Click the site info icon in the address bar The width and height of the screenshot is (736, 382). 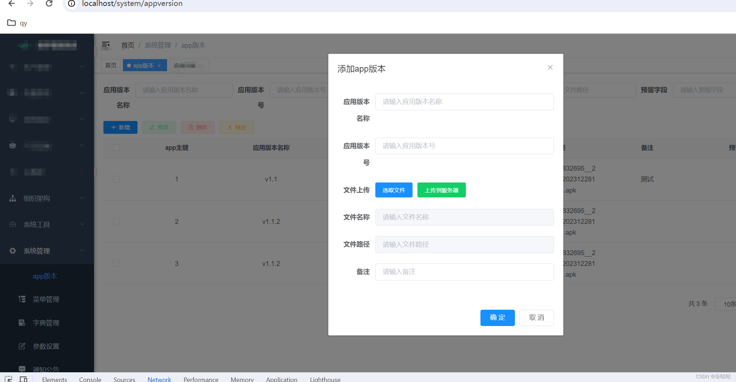71,3
